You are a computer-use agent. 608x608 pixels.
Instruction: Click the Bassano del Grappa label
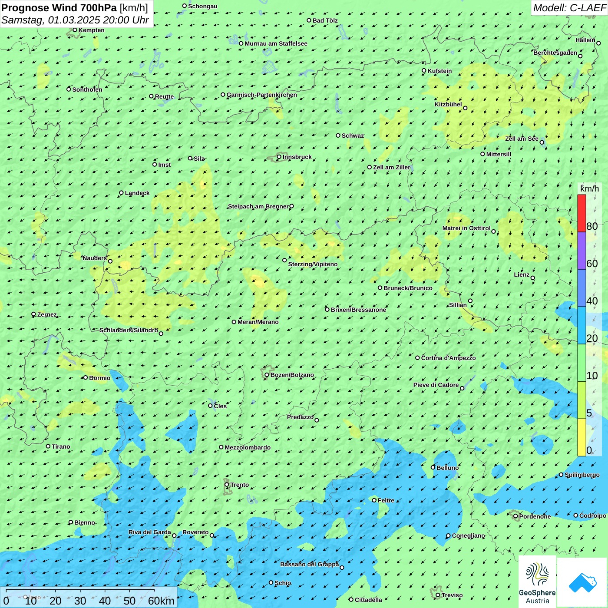(309, 564)
